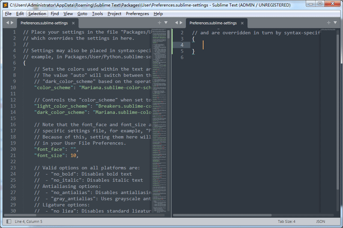The width and height of the screenshot is (343, 228).
Task: Click line number 21 in left gutter
Action: coord(13,155)
